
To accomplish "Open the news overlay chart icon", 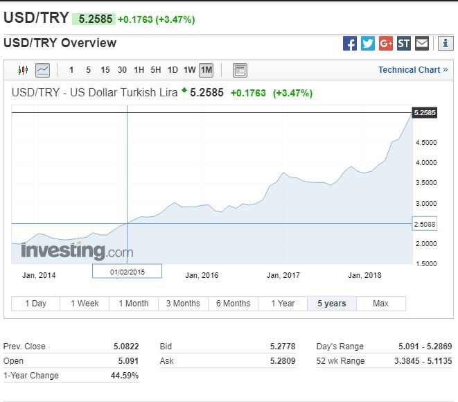I will 240,70.
